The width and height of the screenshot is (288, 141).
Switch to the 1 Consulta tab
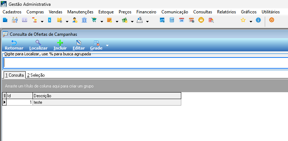[x=14, y=75]
